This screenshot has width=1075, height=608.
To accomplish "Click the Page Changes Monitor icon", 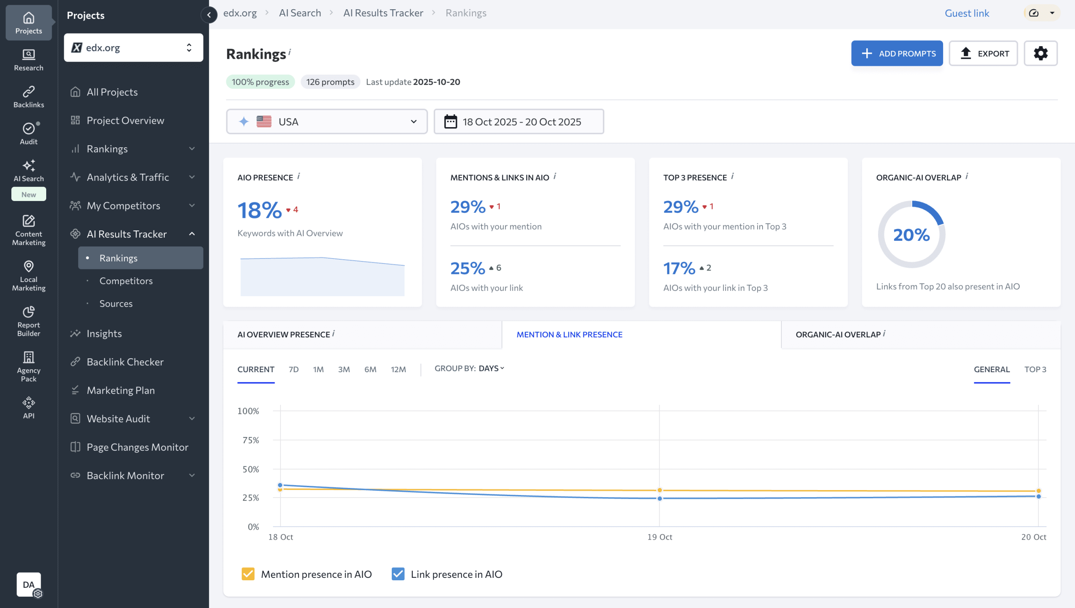I will click(75, 447).
